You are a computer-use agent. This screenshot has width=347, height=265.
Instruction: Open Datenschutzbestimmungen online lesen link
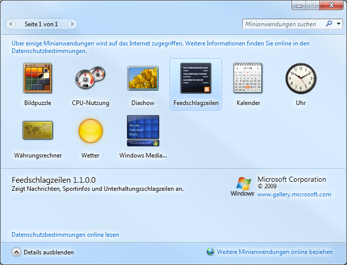click(65, 235)
